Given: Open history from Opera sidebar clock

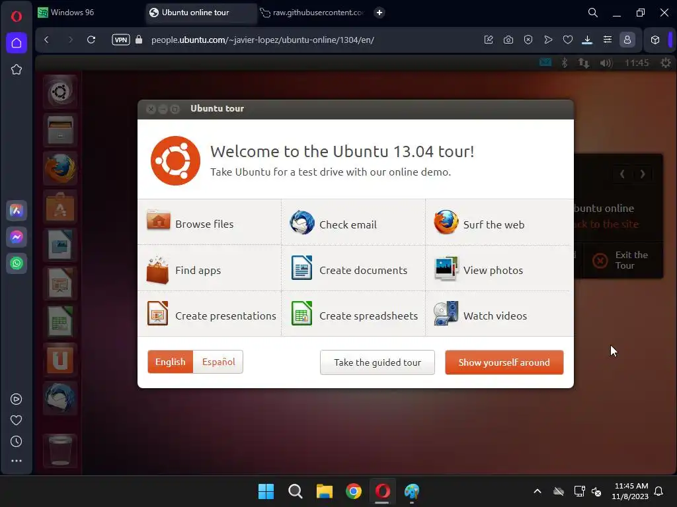Looking at the screenshot, I should coord(16,441).
